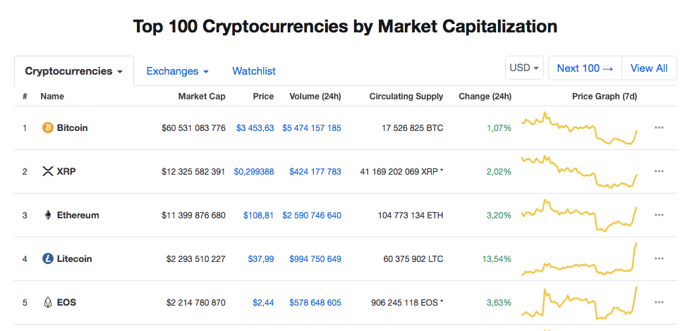Open the three-dot menu for XRP
The height and width of the screenshot is (331, 697).
(x=659, y=171)
